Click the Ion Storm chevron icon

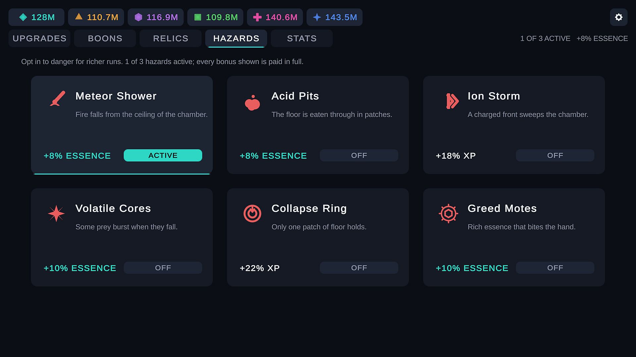(452, 101)
